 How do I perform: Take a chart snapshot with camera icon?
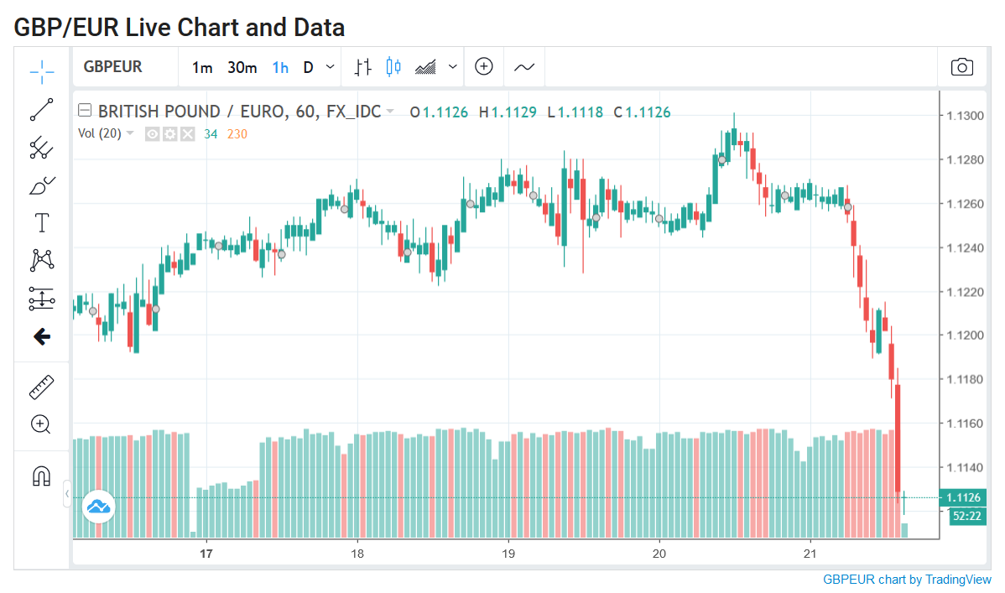(x=961, y=66)
